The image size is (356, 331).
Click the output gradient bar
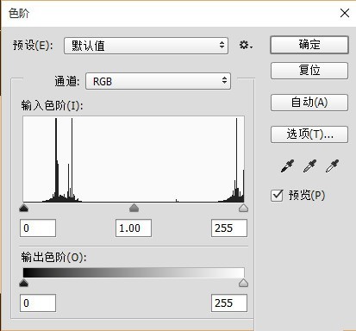pyautogui.click(x=134, y=272)
